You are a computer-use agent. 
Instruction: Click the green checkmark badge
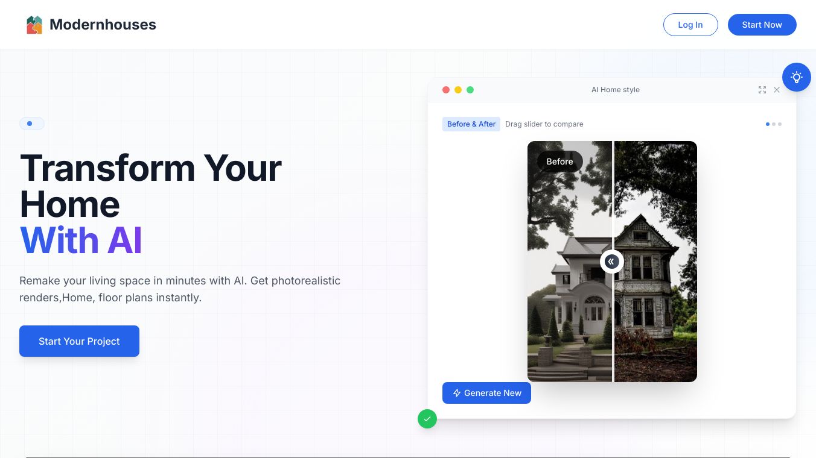427,419
